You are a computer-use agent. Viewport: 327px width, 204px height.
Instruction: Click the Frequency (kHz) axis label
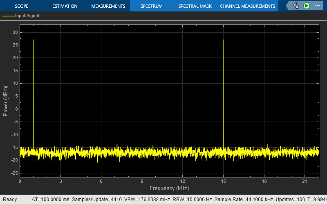169,188
